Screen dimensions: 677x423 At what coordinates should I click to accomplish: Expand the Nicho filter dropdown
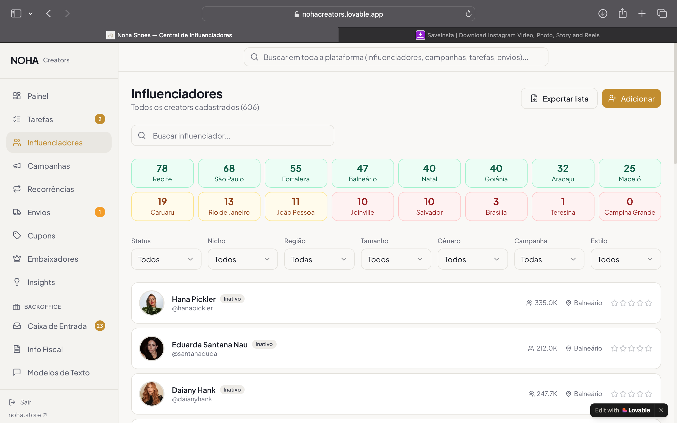[243, 259]
